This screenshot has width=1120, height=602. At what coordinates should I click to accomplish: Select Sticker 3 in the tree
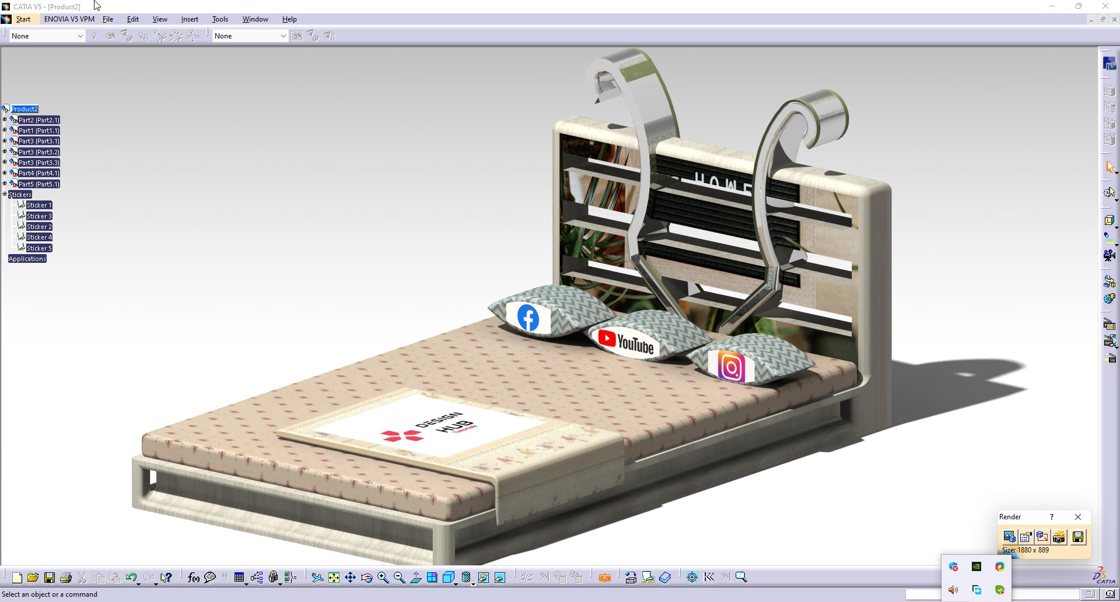click(x=39, y=216)
